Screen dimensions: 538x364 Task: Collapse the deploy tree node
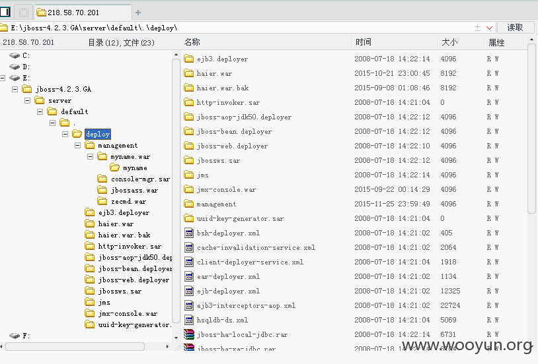click(x=65, y=134)
